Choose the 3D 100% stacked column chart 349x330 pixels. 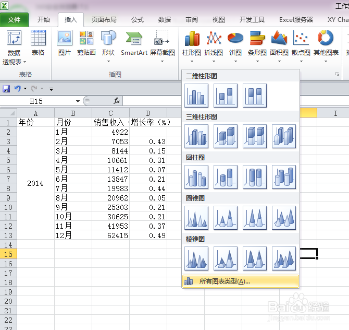point(255,136)
